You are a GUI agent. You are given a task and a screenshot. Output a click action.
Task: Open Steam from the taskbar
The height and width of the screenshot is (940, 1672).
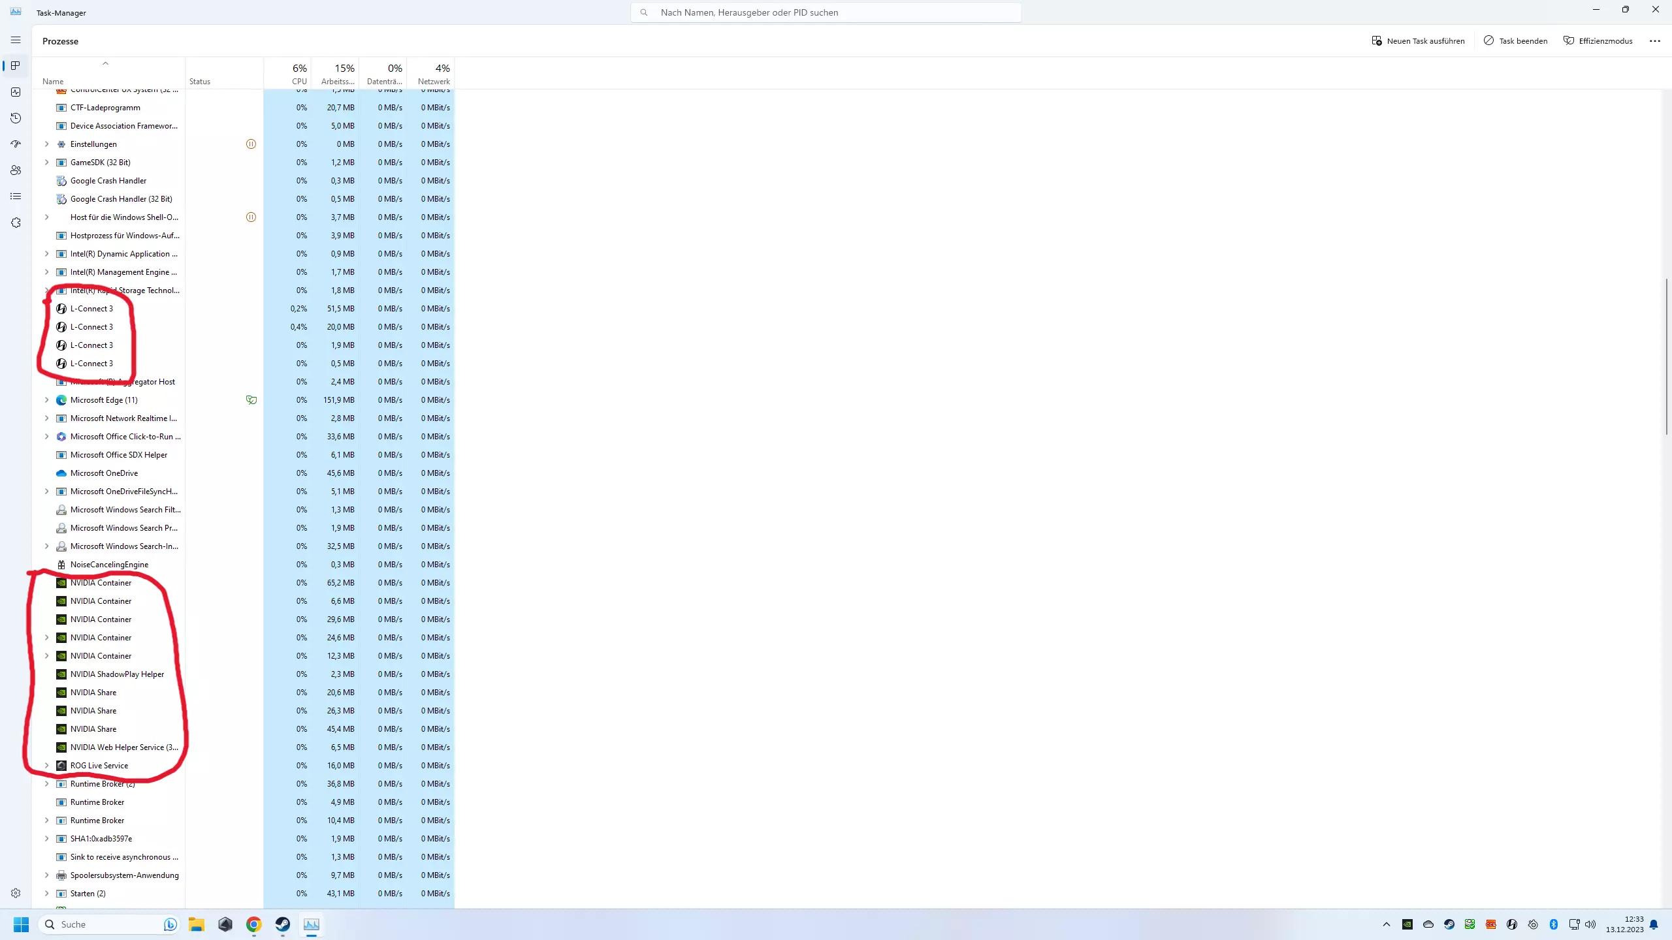pos(283,924)
